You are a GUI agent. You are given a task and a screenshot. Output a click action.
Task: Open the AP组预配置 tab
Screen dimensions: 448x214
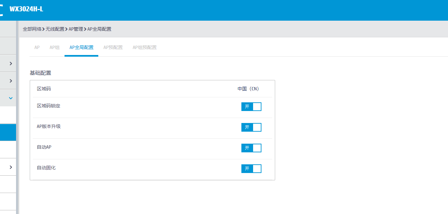click(144, 47)
